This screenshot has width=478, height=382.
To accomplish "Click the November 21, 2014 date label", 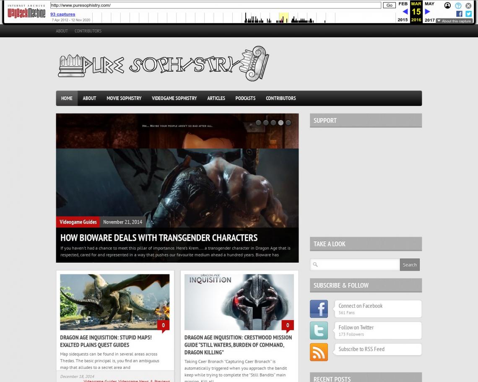I will 122,222.
